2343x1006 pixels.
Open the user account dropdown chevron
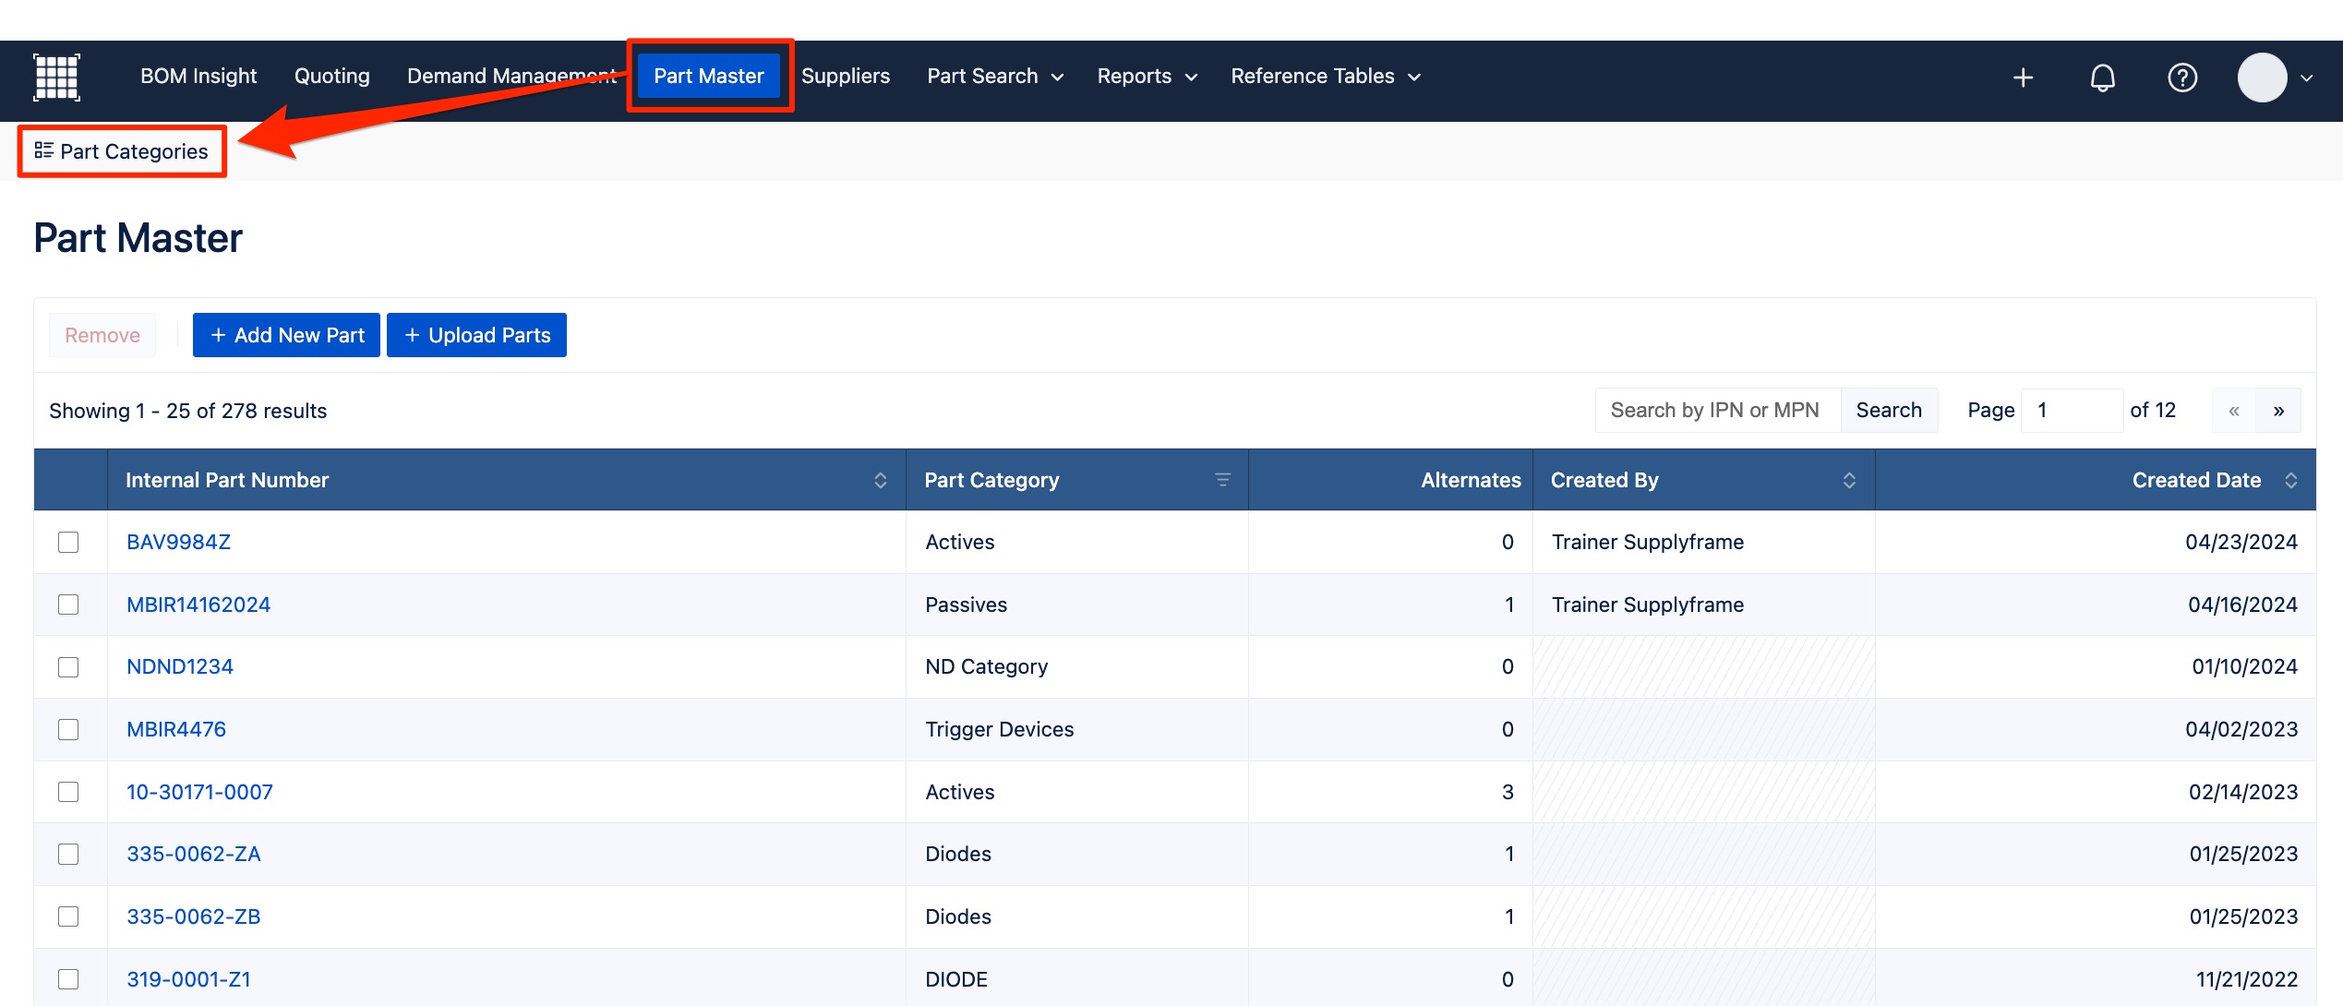coord(2307,78)
